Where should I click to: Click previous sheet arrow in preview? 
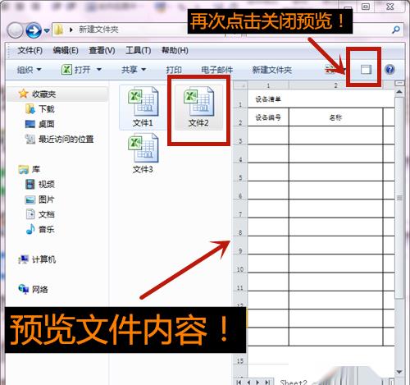click(248, 382)
